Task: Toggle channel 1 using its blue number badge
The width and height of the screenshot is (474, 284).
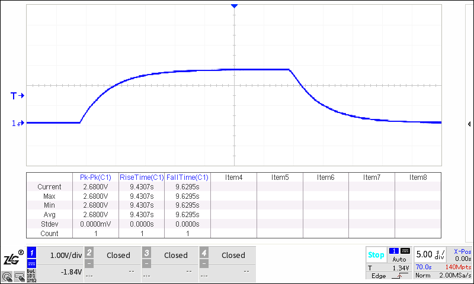Action: pyautogui.click(x=33, y=251)
